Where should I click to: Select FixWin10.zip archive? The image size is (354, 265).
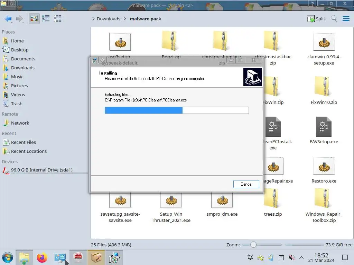click(x=324, y=91)
